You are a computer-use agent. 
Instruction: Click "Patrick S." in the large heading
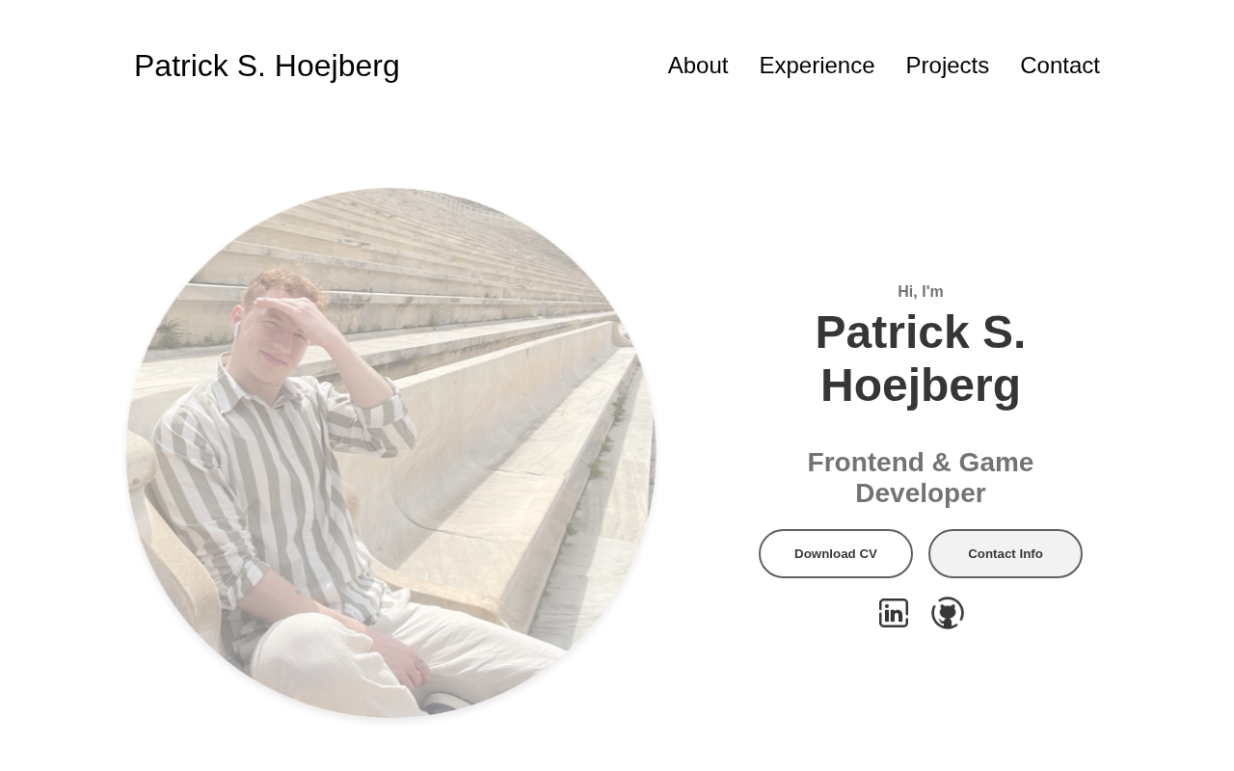click(x=921, y=332)
